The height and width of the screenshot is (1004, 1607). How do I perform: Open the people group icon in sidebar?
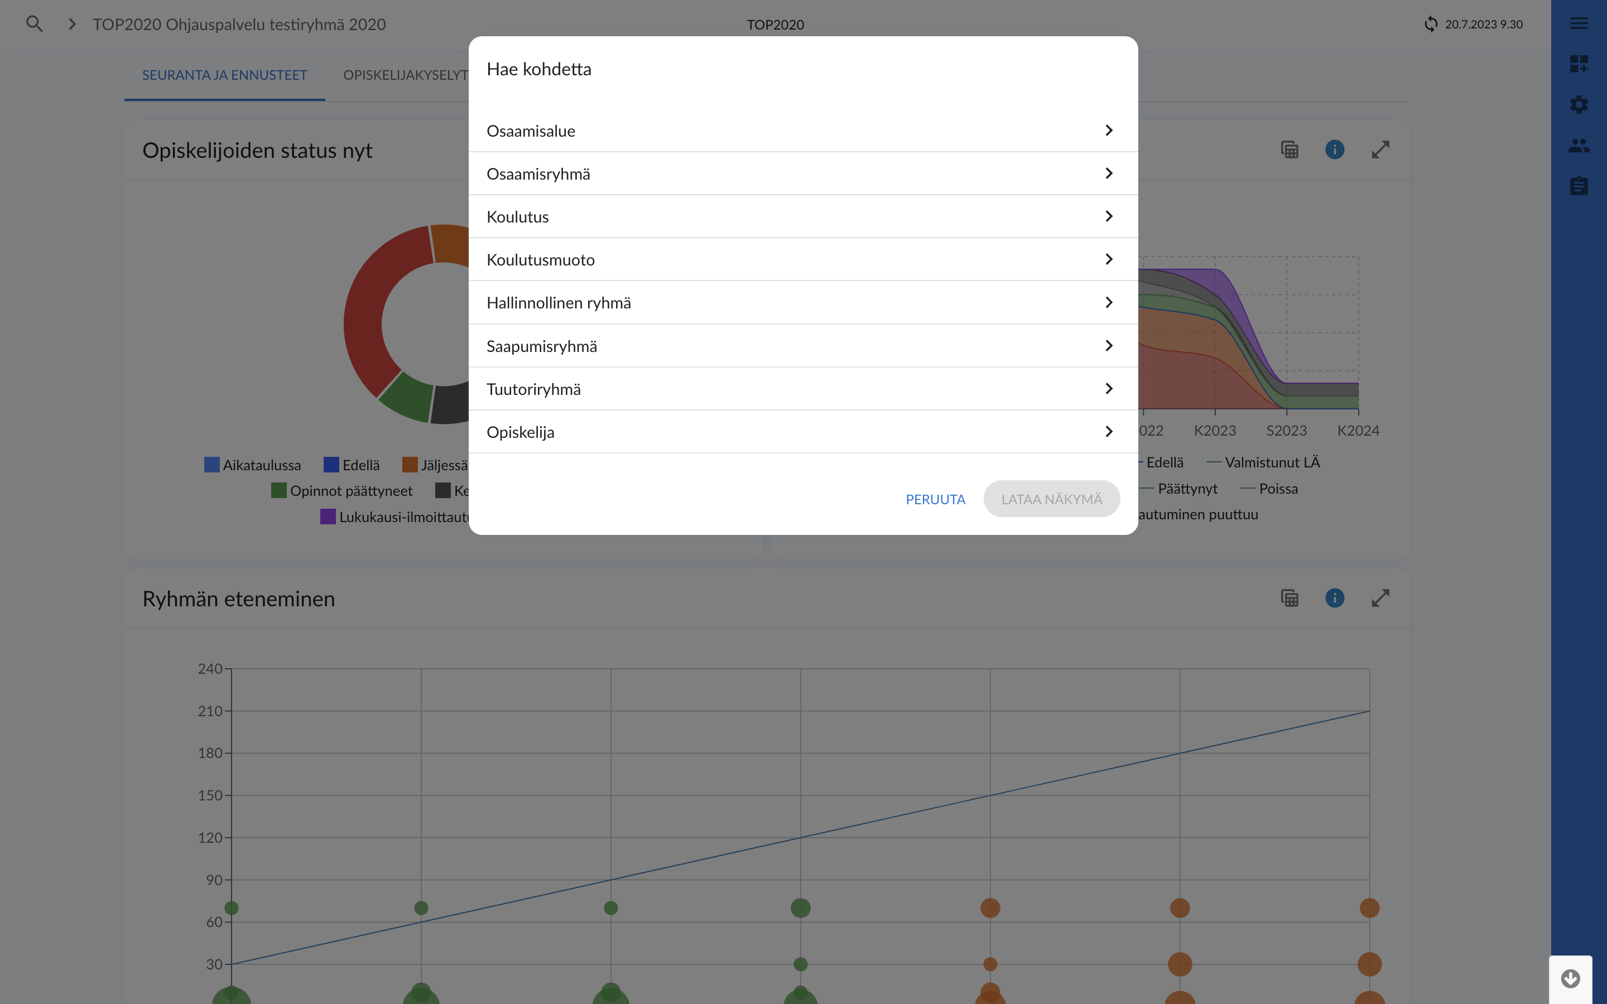pyautogui.click(x=1579, y=146)
